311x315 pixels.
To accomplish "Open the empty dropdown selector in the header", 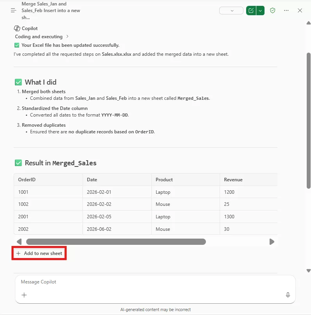I will click(x=231, y=11).
